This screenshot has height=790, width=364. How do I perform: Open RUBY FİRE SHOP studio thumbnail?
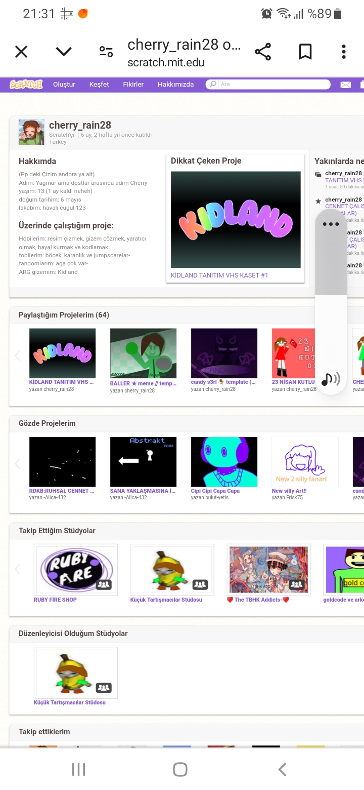(x=75, y=570)
